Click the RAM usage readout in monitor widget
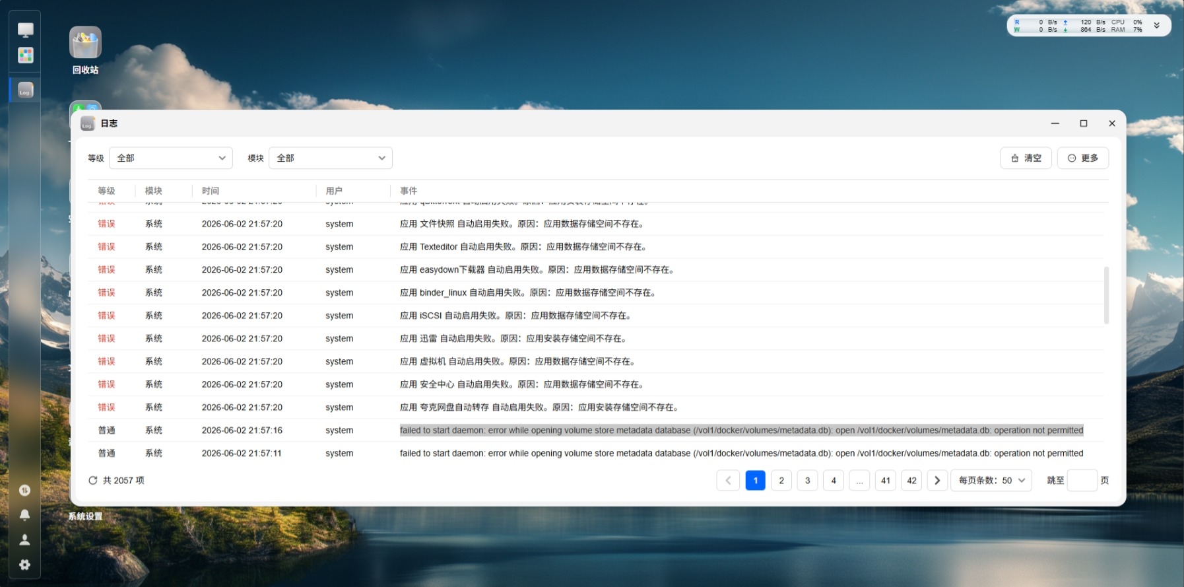The height and width of the screenshot is (587, 1184). click(1127, 30)
